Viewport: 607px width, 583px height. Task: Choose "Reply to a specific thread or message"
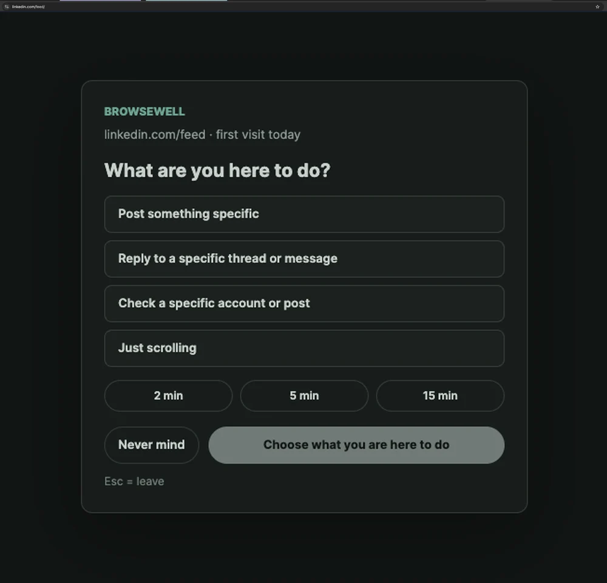(x=304, y=259)
